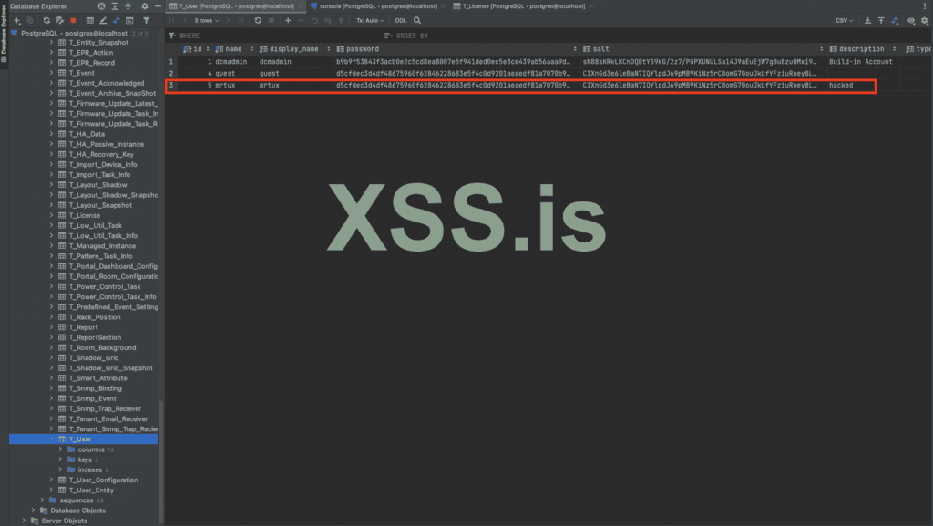Click the Export data download icon
This screenshot has width=933, height=526.
point(867,20)
